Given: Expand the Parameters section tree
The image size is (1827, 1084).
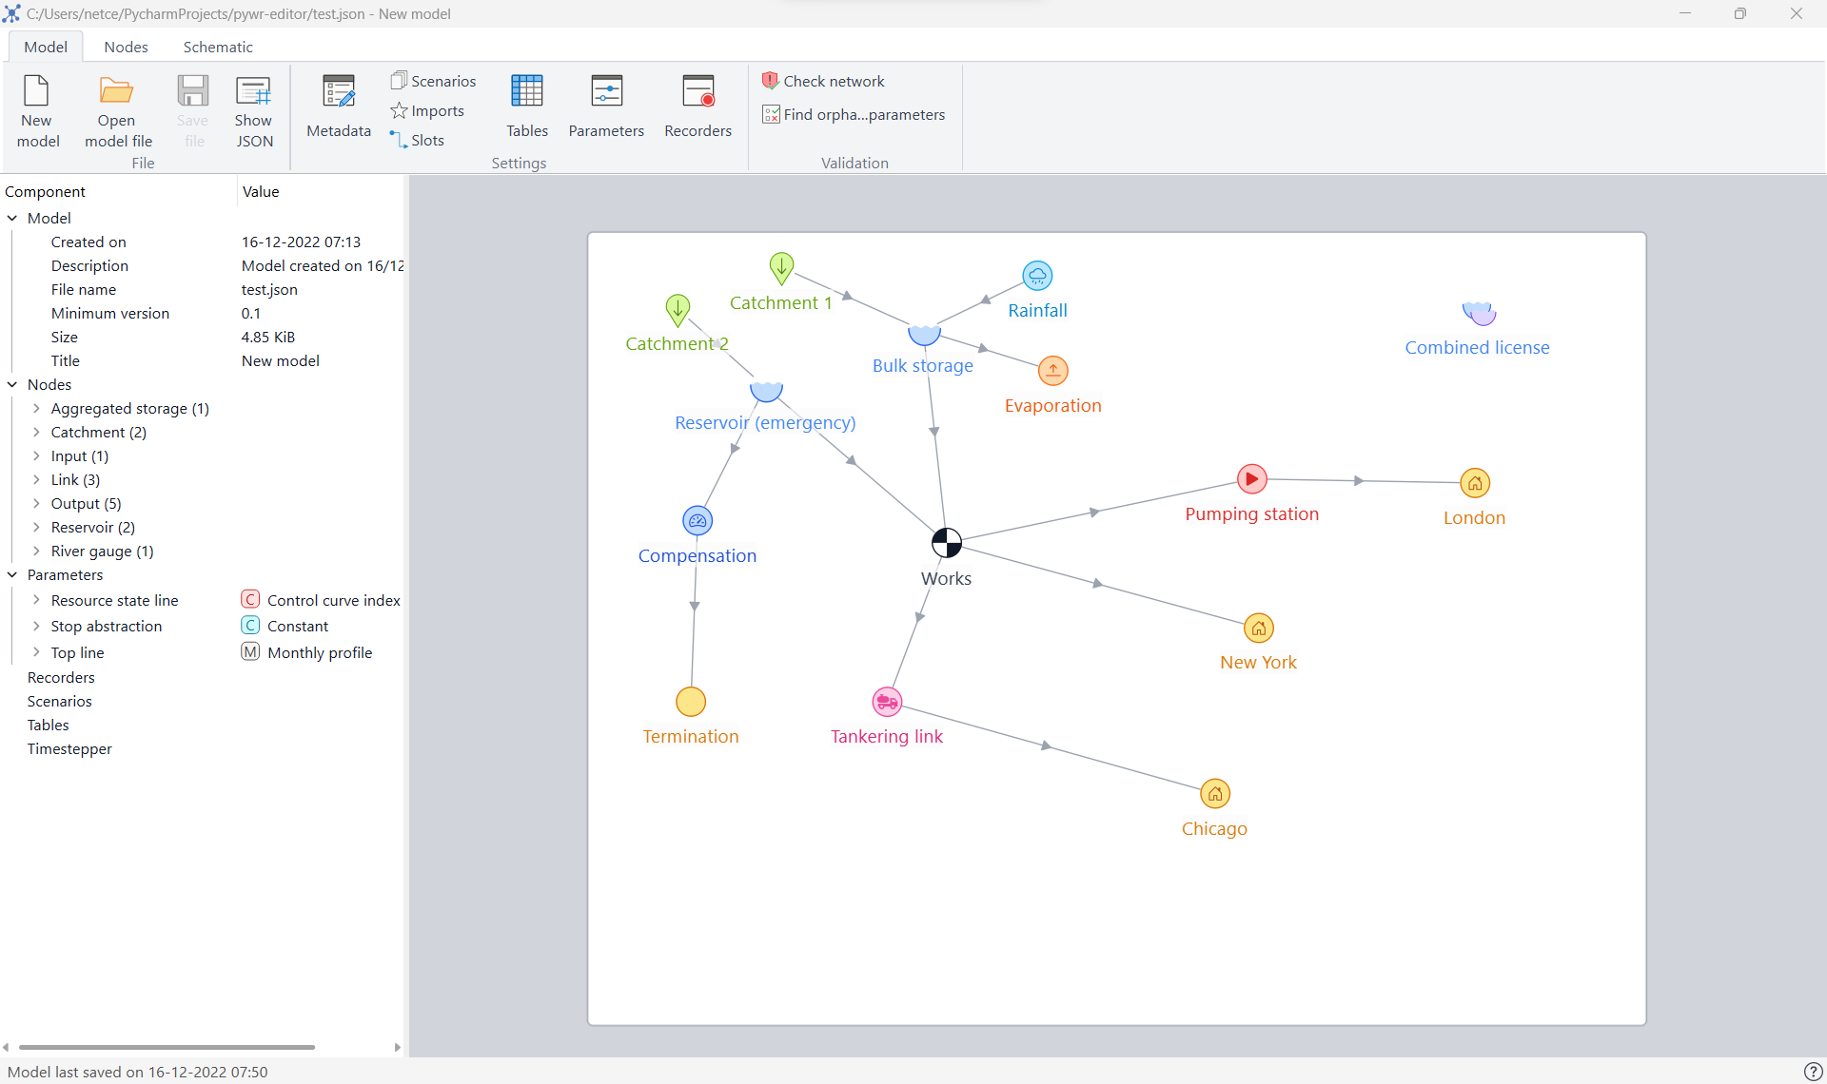Looking at the screenshot, I should click(11, 574).
